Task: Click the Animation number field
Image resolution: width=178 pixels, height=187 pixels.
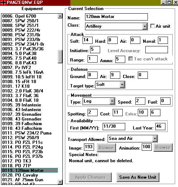Action: pyautogui.click(x=147, y=147)
